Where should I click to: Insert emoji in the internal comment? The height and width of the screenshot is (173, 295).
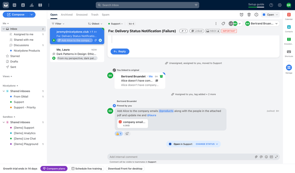tap(266, 157)
